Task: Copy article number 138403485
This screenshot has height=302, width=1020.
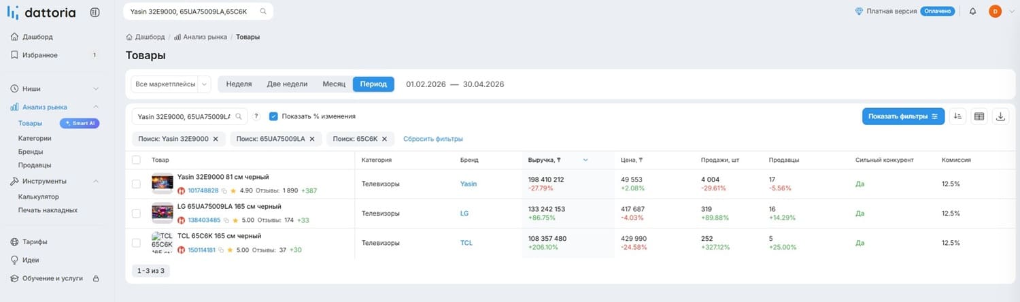Action: 224,220
